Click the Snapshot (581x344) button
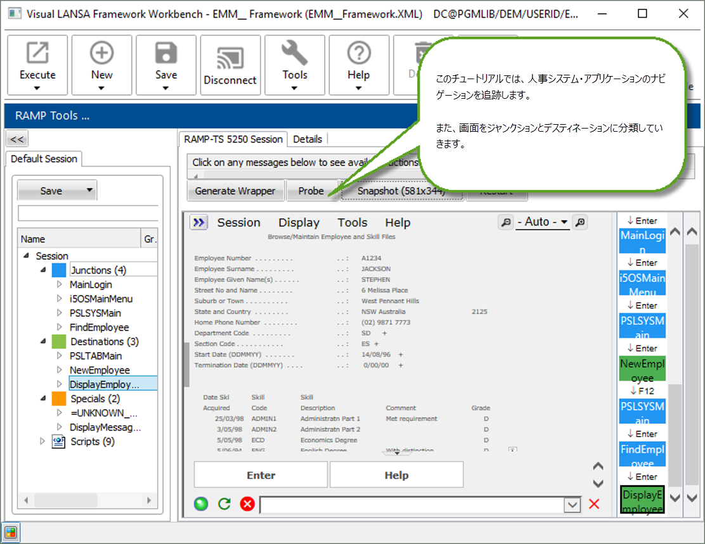 401,191
